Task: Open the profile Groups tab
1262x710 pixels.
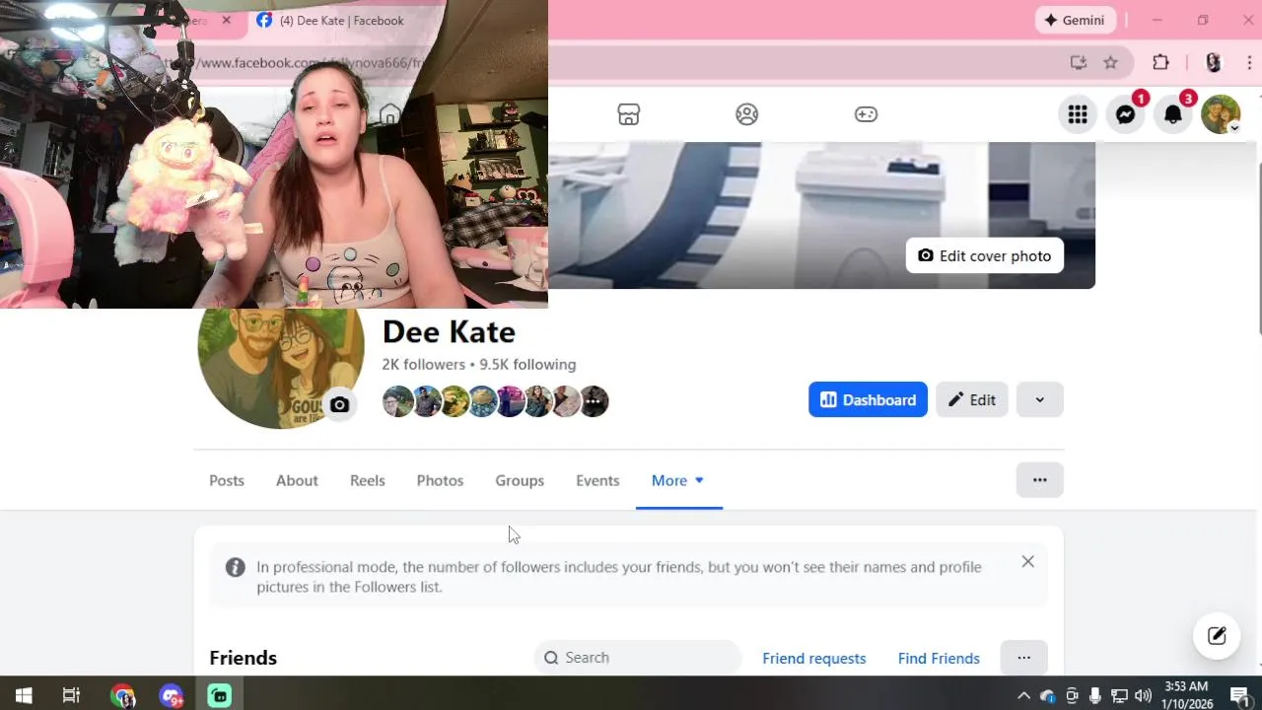Action: 520,480
